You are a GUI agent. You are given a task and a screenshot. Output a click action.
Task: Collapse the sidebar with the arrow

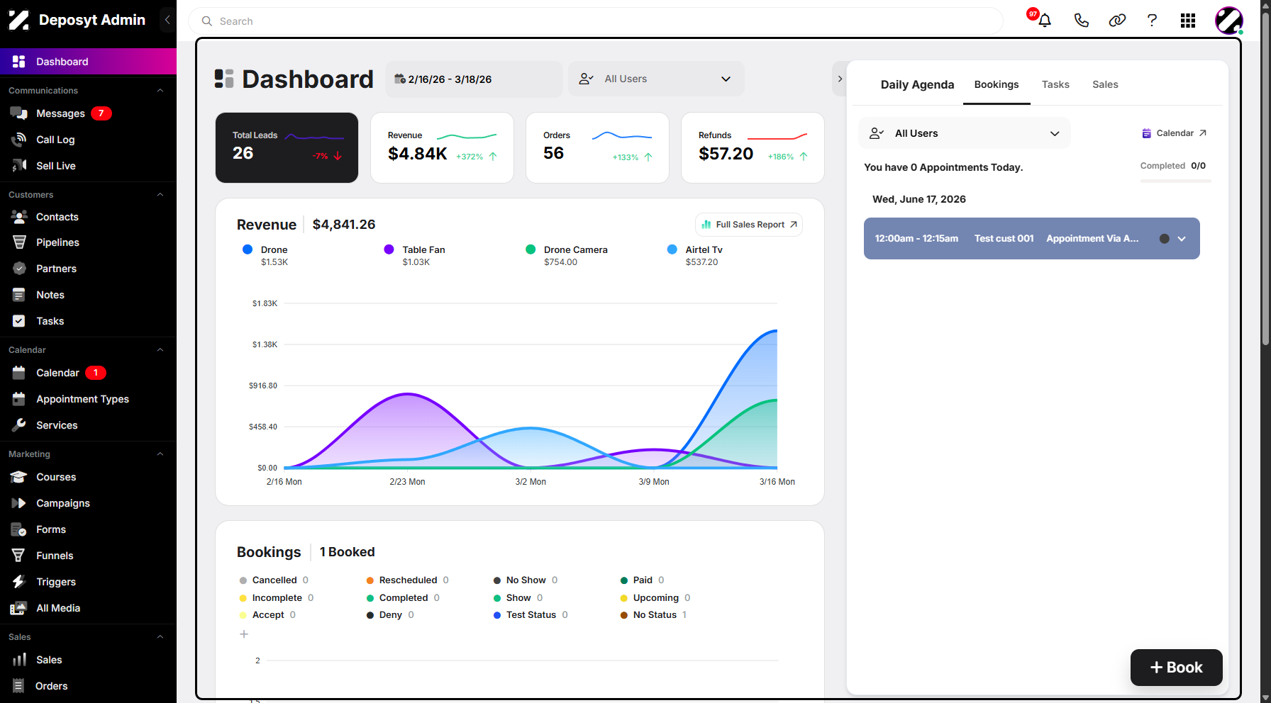(x=167, y=20)
